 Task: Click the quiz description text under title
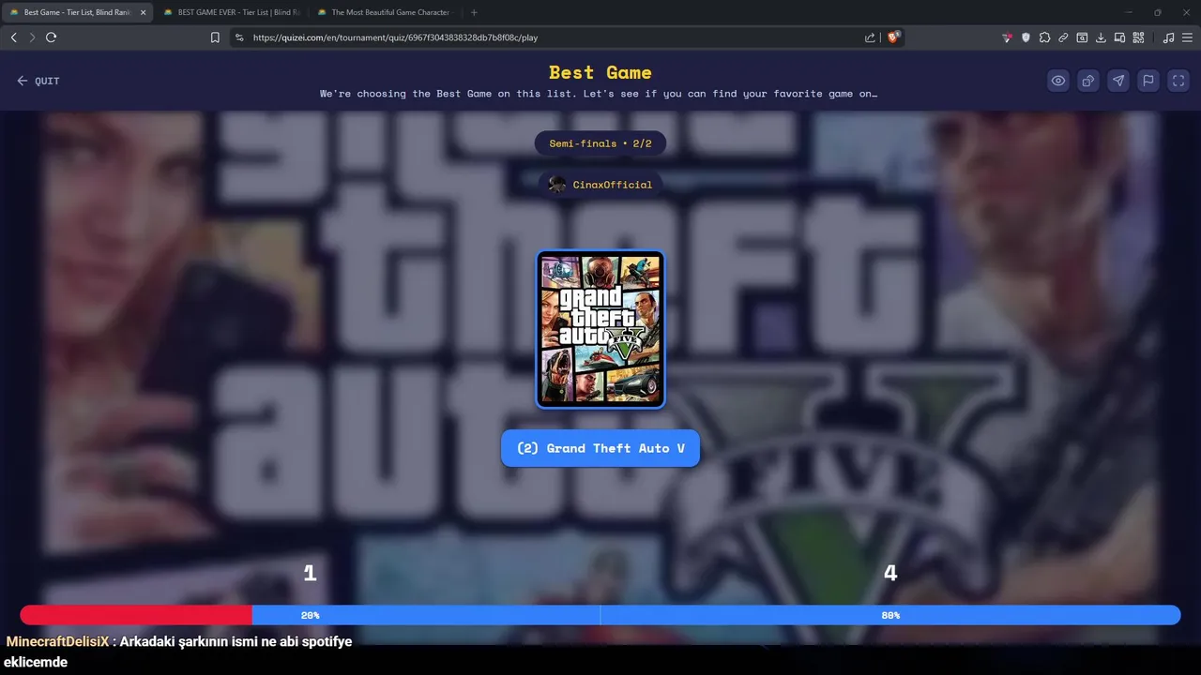pos(599,94)
